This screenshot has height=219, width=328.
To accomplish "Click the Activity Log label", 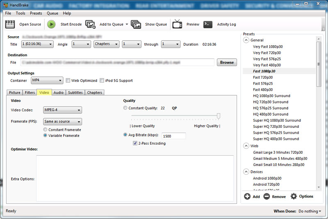I will pyautogui.click(x=227, y=24).
